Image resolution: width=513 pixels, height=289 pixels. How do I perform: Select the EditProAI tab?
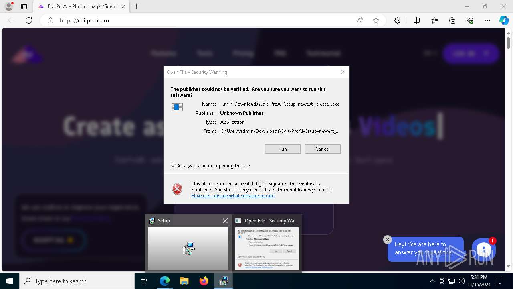tap(81, 6)
